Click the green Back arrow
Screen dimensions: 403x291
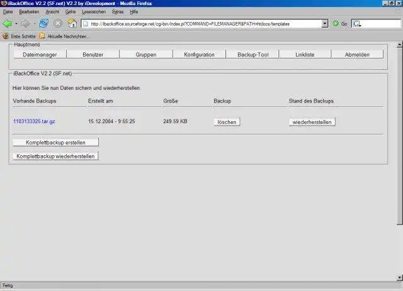[x=8, y=24]
